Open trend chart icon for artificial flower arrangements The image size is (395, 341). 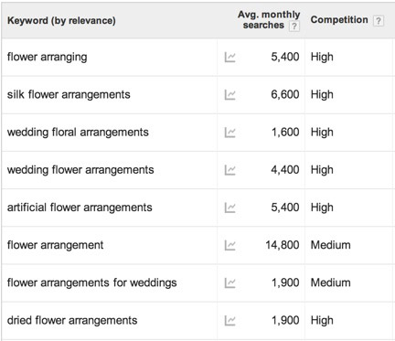click(230, 208)
